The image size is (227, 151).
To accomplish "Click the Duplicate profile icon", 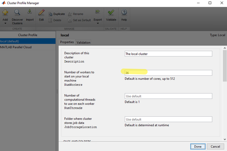I will point(50,14).
